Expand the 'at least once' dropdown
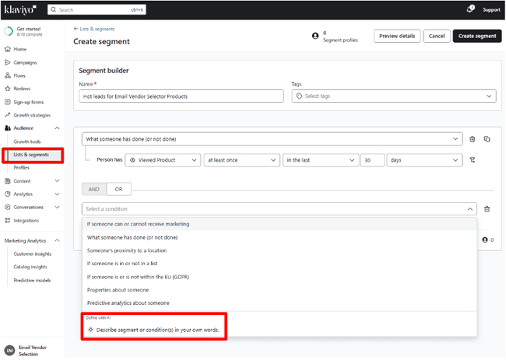Viewport: 506px width, 360px height. point(241,159)
